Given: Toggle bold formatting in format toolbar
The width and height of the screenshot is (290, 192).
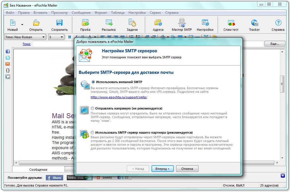Looking at the screenshot, I should 69,37.
